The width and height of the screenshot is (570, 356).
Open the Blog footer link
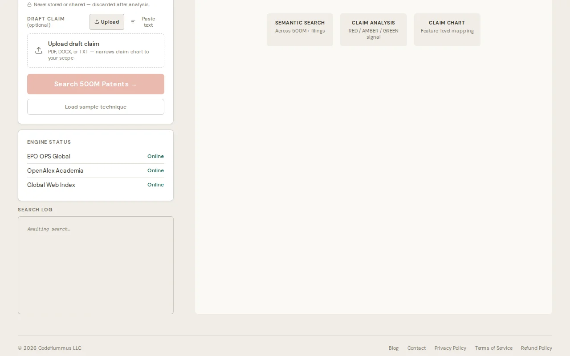[x=394, y=348]
